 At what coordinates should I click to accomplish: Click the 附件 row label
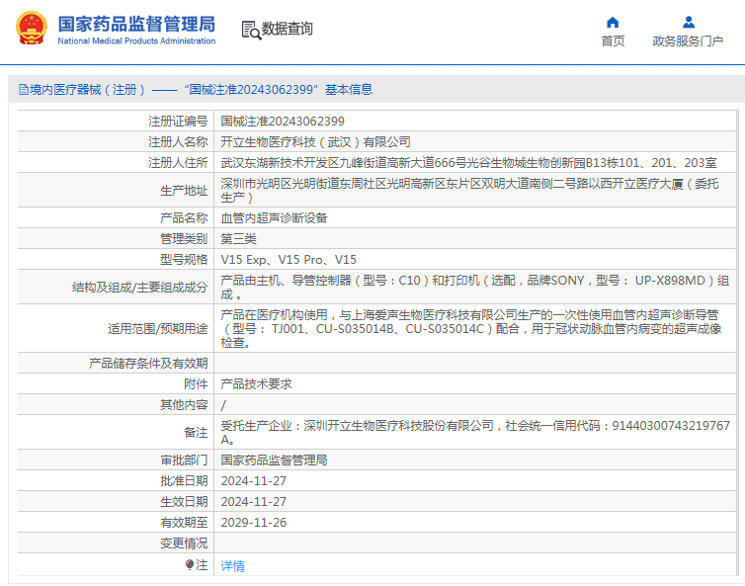pyautogui.click(x=197, y=384)
